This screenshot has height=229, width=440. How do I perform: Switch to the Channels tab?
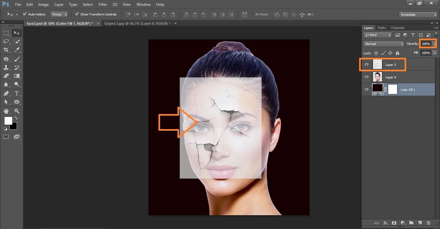point(397,28)
